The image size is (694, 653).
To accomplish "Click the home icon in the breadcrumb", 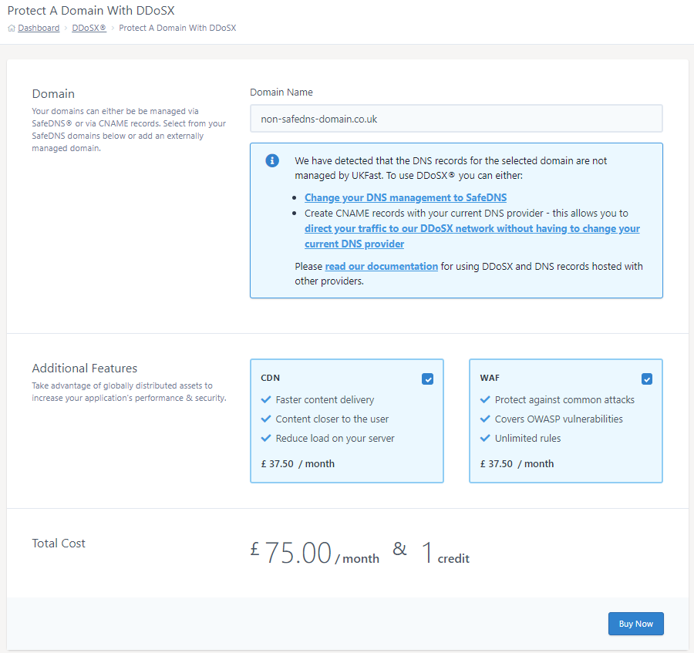I will (x=12, y=29).
